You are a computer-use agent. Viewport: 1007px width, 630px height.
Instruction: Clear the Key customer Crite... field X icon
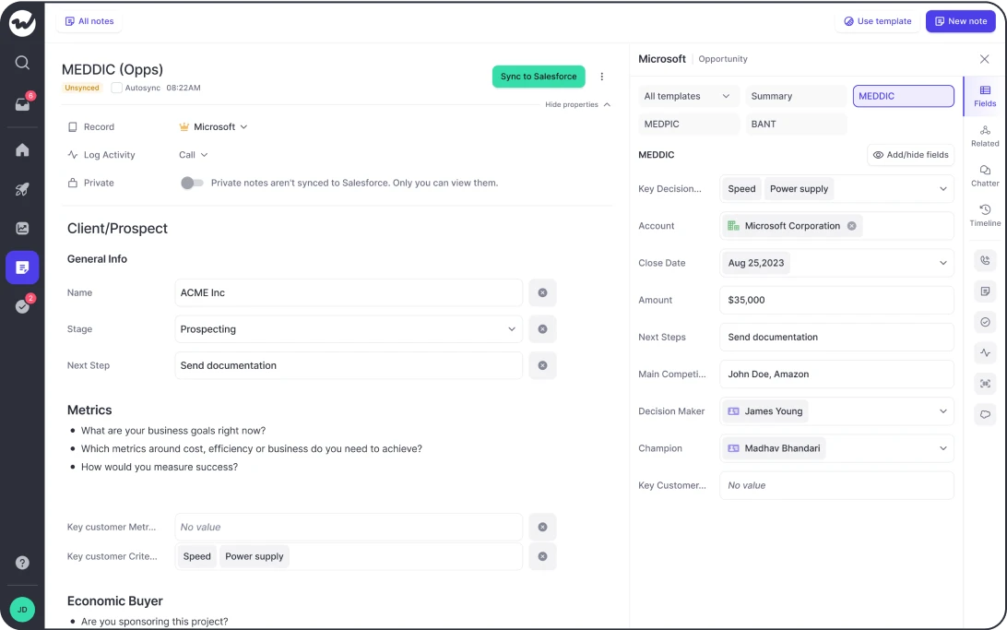pos(542,556)
